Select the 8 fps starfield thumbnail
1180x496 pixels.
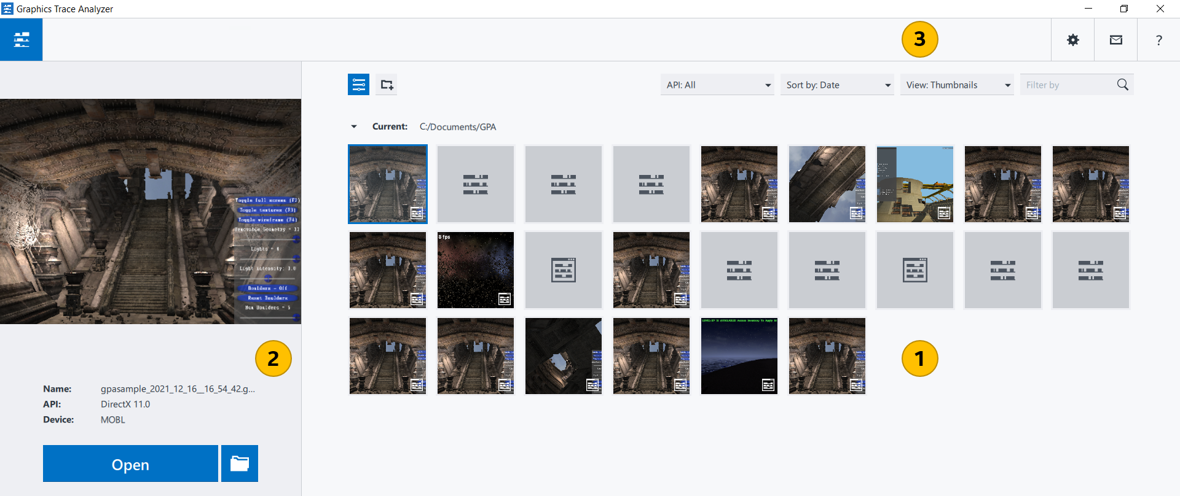click(x=476, y=270)
